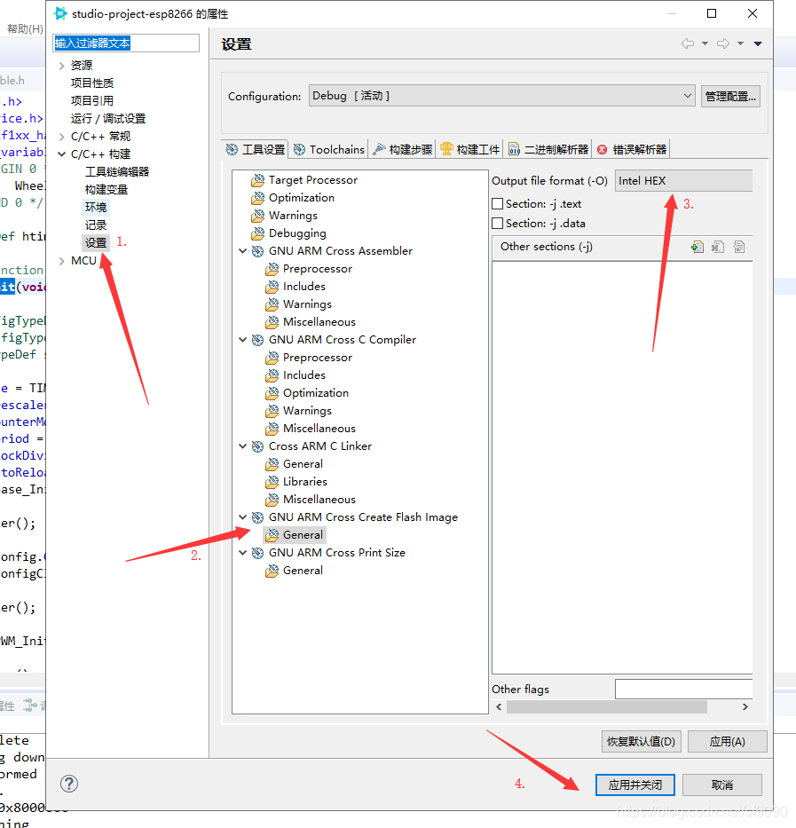Click the Optimization settings icon at top
The height and width of the screenshot is (828, 796).
click(x=257, y=198)
